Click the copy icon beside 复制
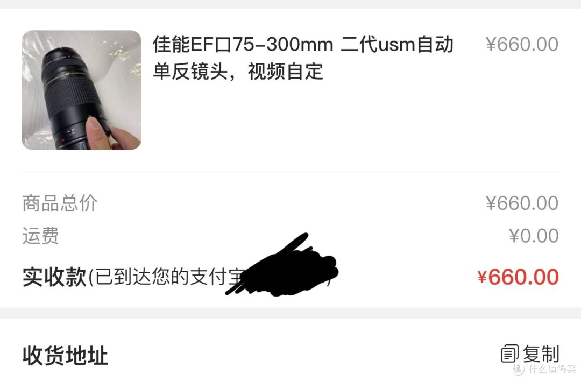 coord(509,354)
